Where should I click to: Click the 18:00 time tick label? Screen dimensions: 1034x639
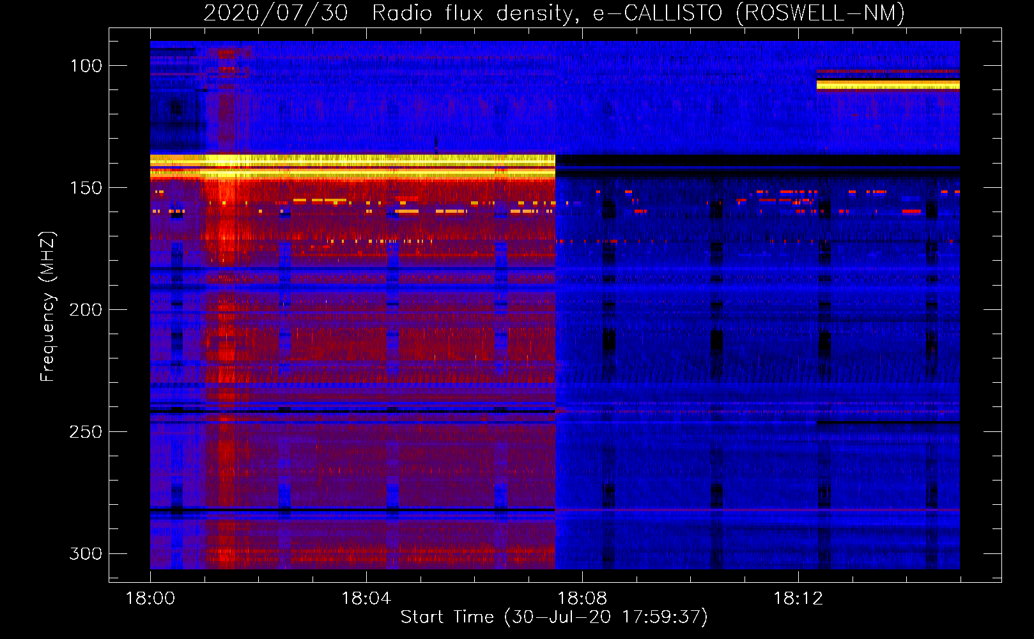coord(150,599)
